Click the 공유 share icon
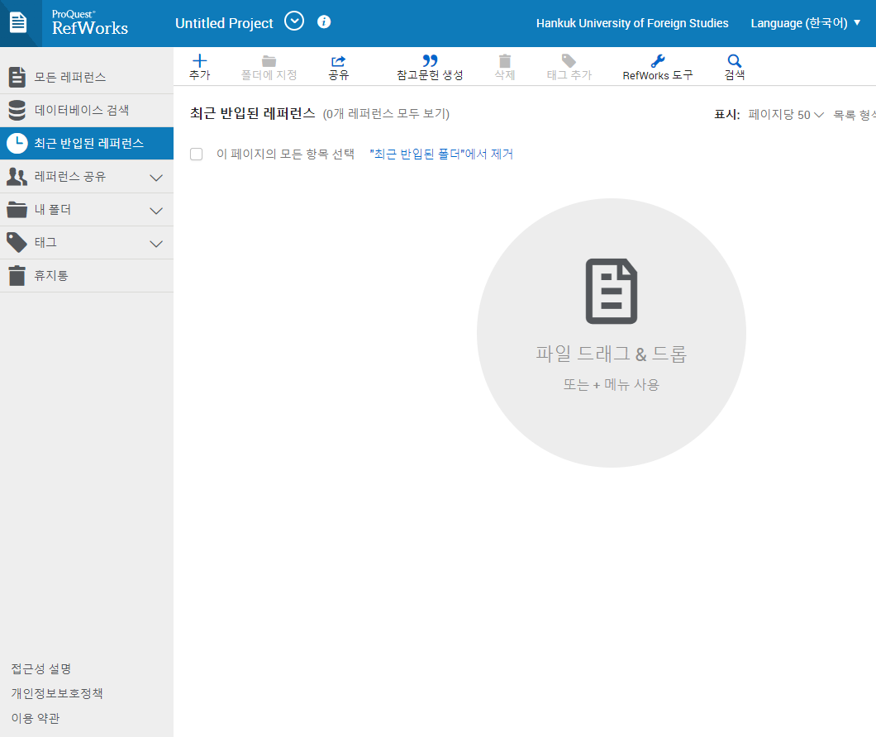The height and width of the screenshot is (737, 876). (x=339, y=61)
